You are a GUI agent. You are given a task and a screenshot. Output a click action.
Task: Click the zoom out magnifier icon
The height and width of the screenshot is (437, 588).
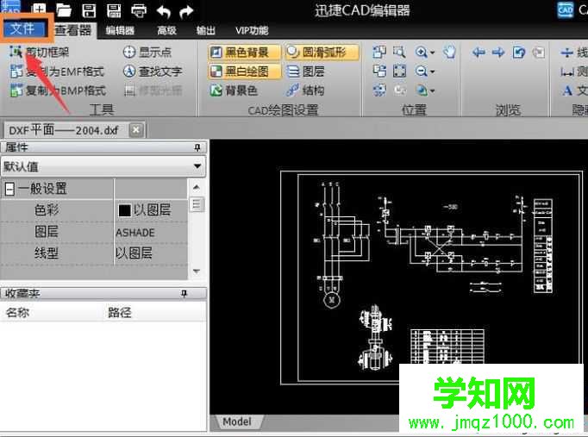(x=422, y=71)
